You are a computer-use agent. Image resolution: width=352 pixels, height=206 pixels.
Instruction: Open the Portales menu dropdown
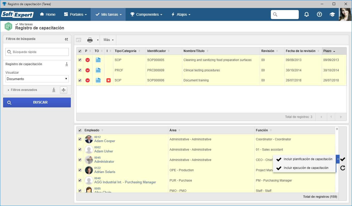pos(75,14)
